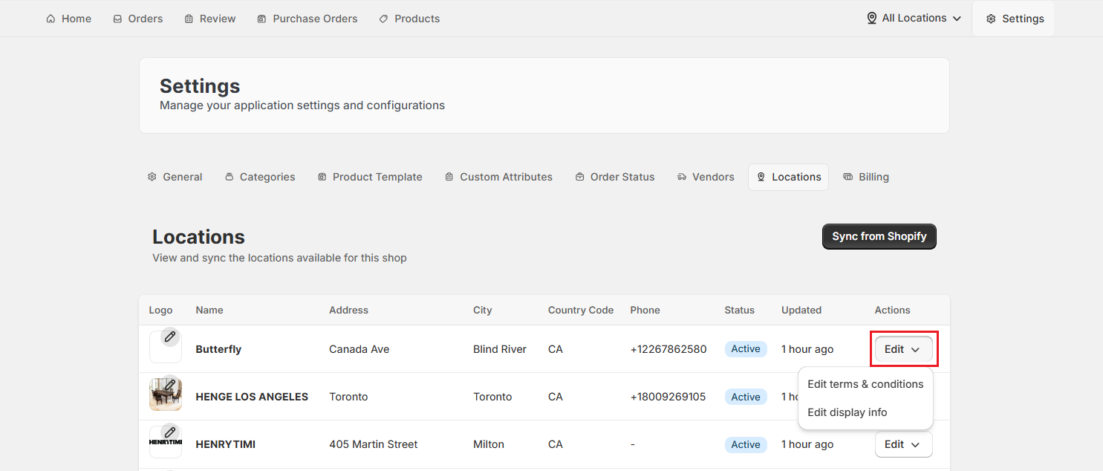Screen dimensions: 1103x471
Task: Click the Settings gear icon in the top bar
Action: 991,19
